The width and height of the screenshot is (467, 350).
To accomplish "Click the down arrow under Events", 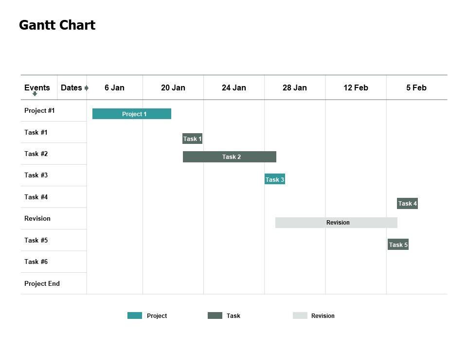I will (35, 94).
